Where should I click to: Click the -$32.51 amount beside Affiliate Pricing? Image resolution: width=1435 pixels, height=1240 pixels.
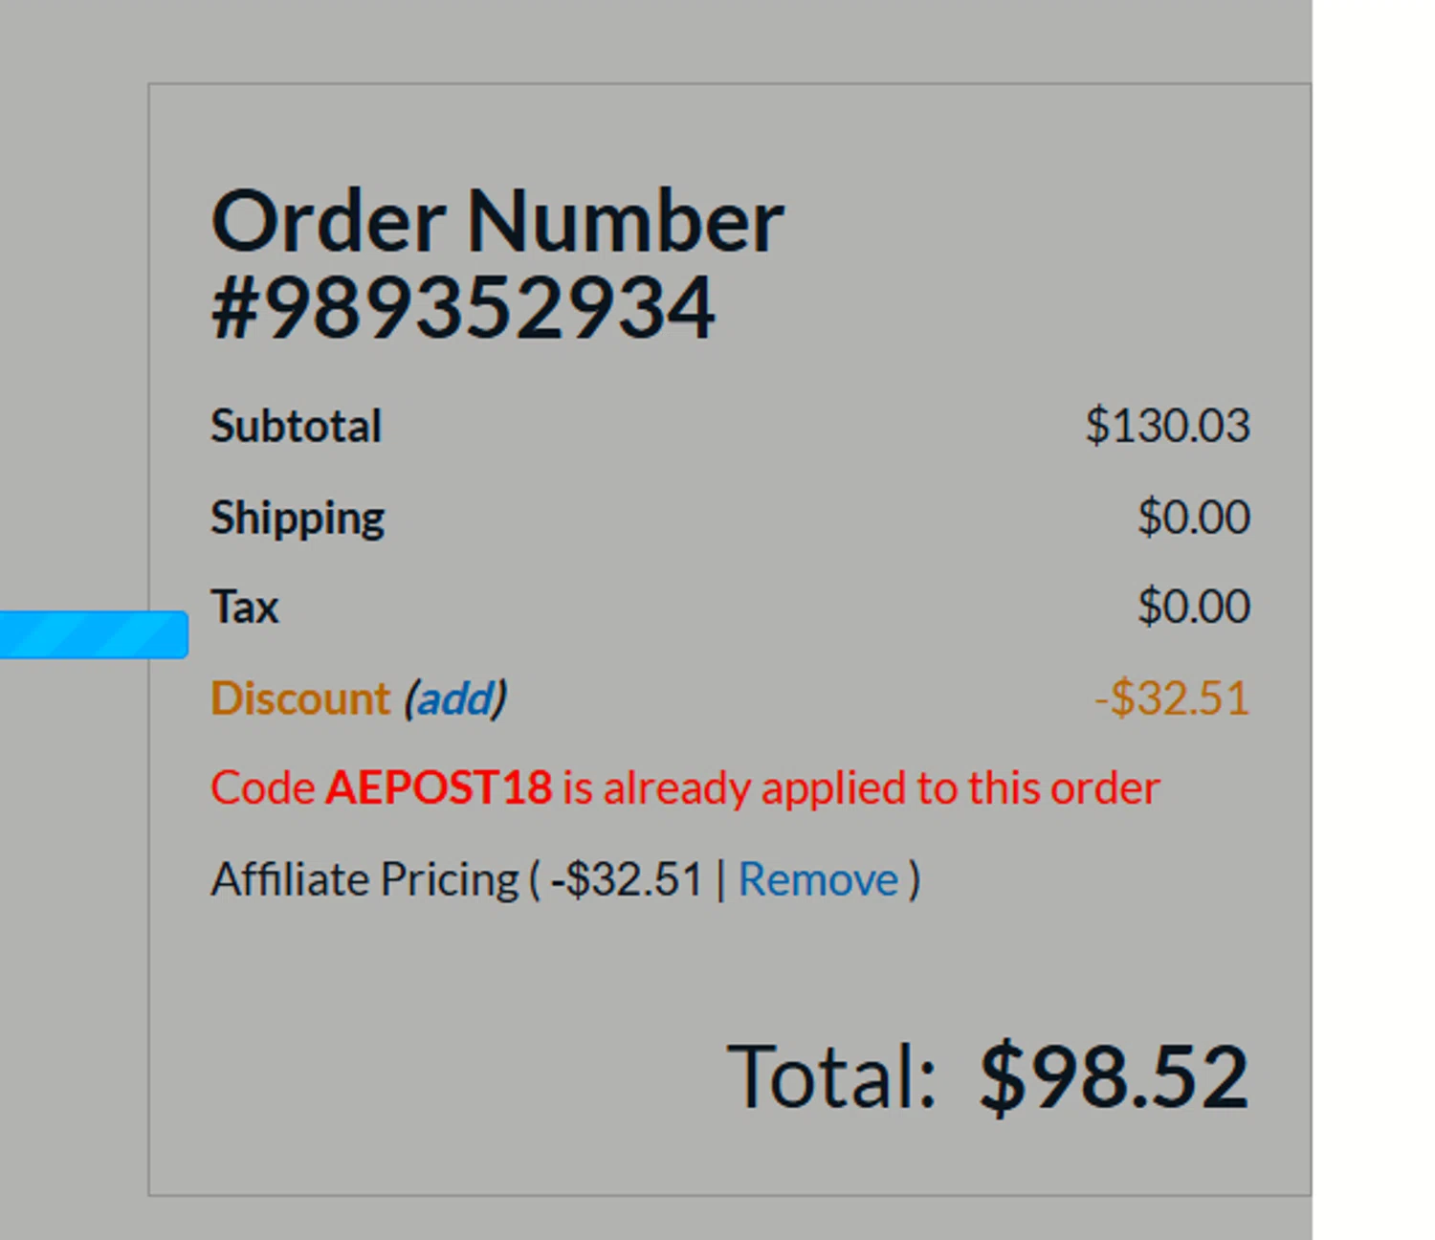627,879
